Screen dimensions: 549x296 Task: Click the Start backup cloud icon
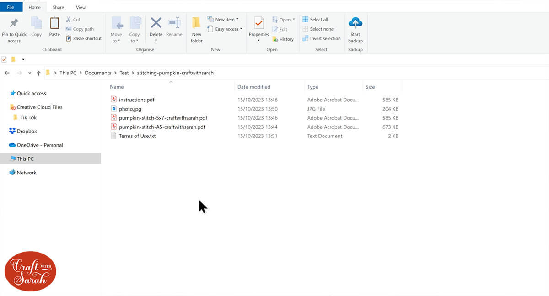tap(355, 24)
